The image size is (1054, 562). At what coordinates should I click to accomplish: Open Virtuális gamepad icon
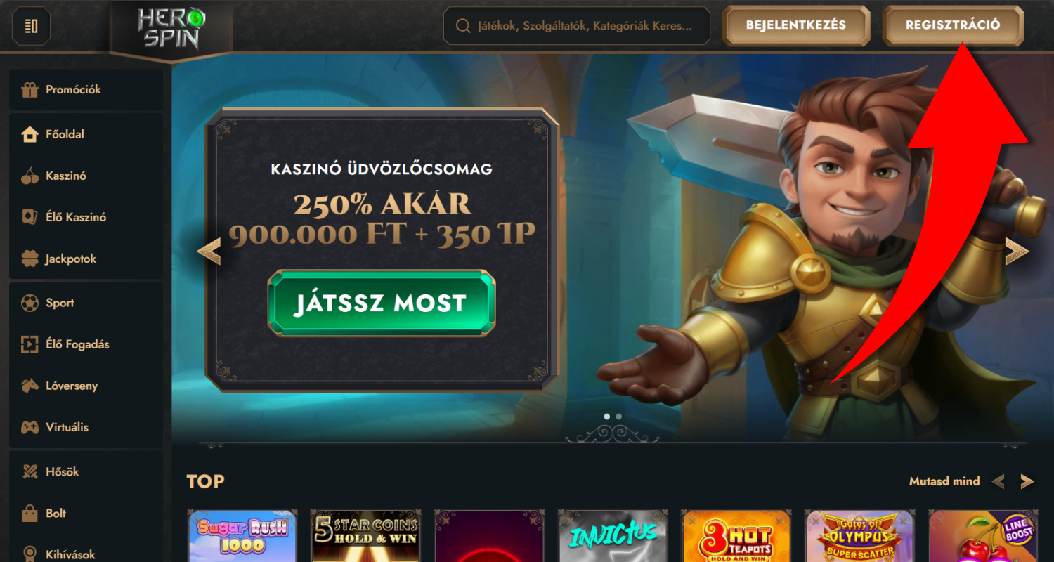[x=30, y=427]
